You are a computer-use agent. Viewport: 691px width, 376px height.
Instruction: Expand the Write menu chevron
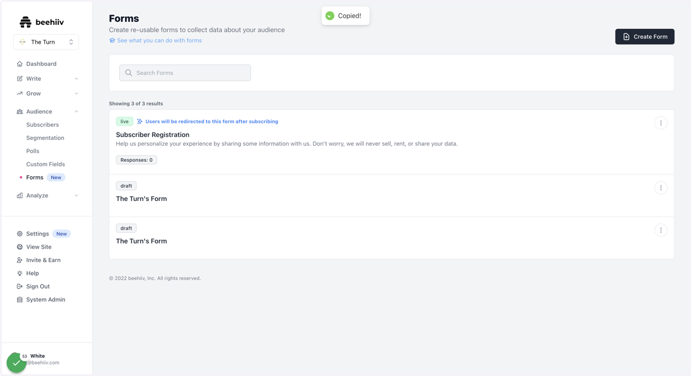(77, 79)
